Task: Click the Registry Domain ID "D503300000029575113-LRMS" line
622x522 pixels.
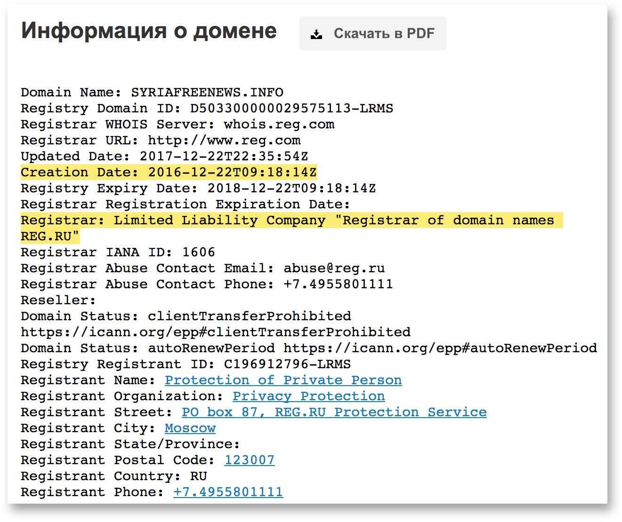Action: point(207,108)
